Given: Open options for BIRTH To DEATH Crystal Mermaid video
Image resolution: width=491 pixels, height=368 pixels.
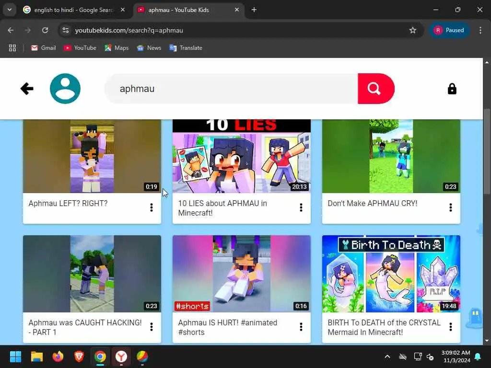Looking at the screenshot, I should [451, 327].
